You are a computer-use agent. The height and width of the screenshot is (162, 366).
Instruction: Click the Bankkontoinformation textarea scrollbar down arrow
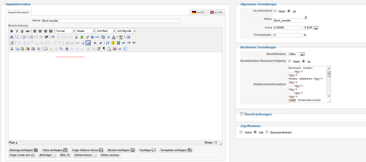click(x=329, y=96)
